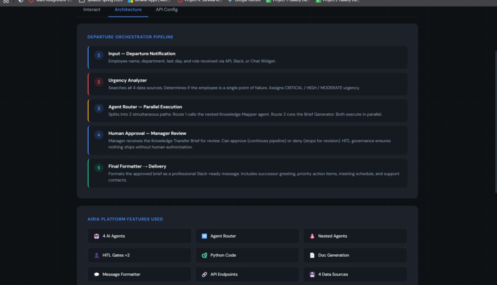Image resolution: width=497 pixels, height=285 pixels.
Task: Select the 'HITL Gates ×2' label
Action: [116, 255]
